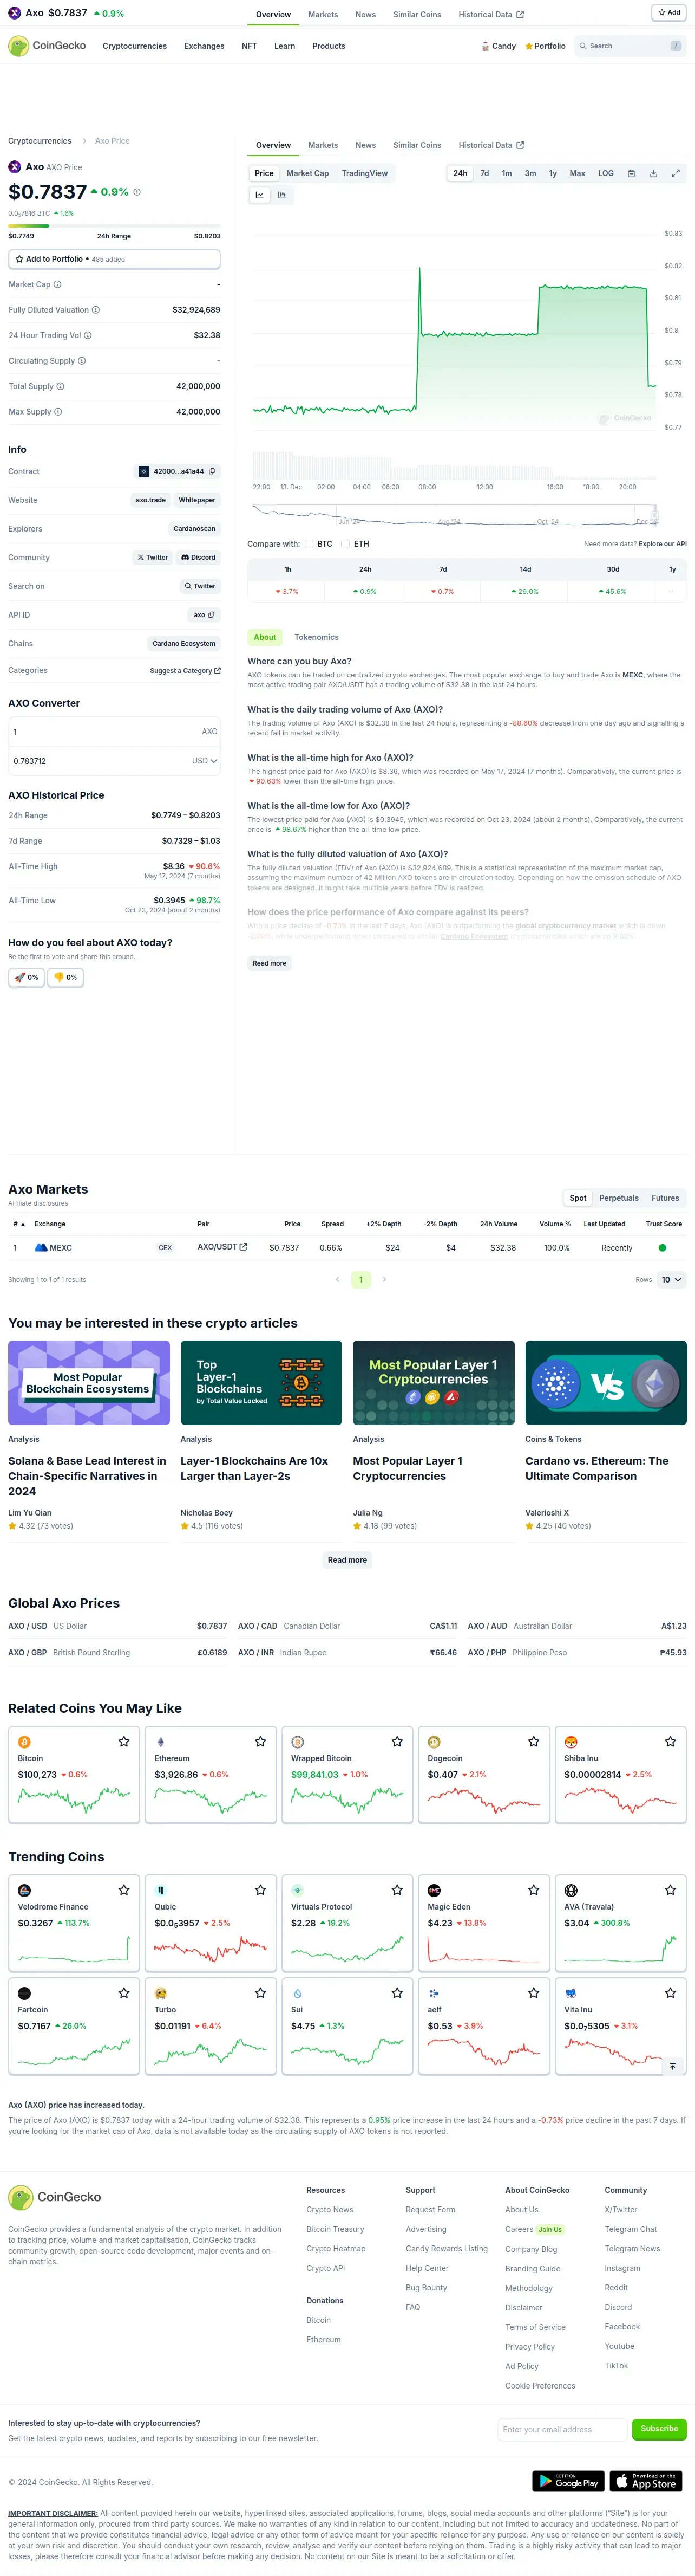695x2576 pixels.
Task: Open Circulating Supply info tooltip
Action: [x=82, y=361]
